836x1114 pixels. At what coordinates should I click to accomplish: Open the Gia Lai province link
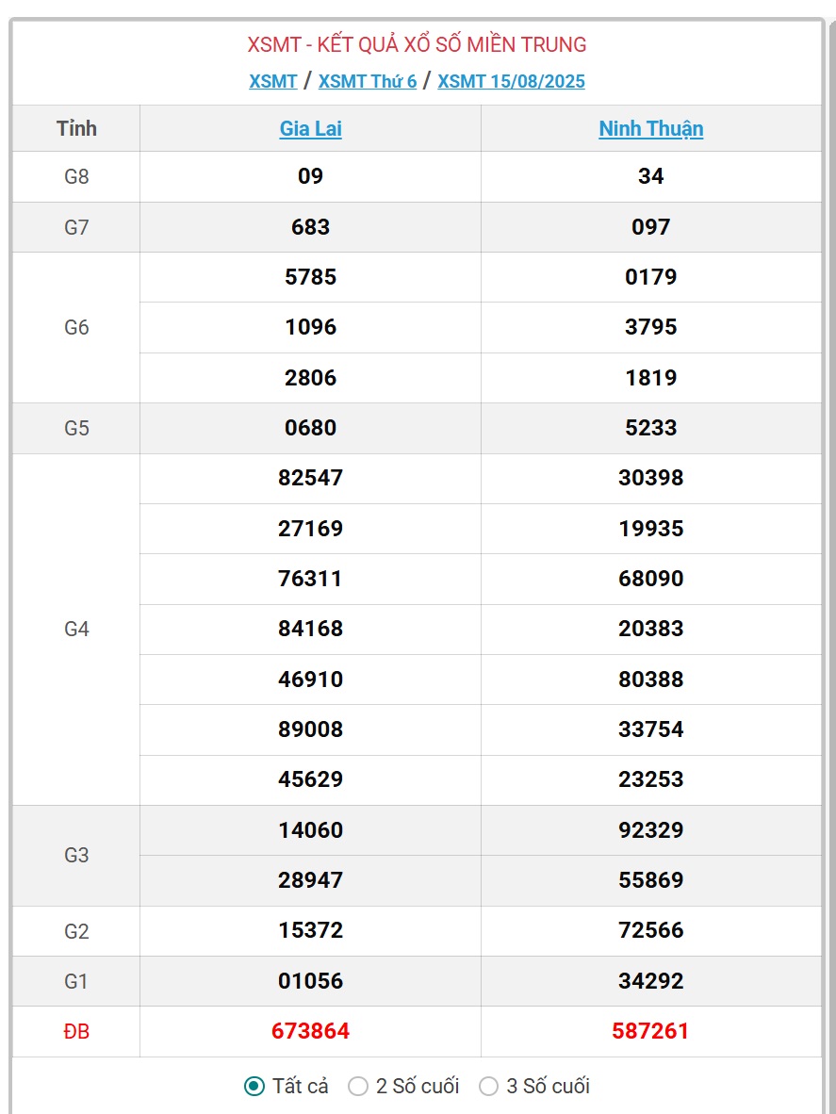coord(310,128)
